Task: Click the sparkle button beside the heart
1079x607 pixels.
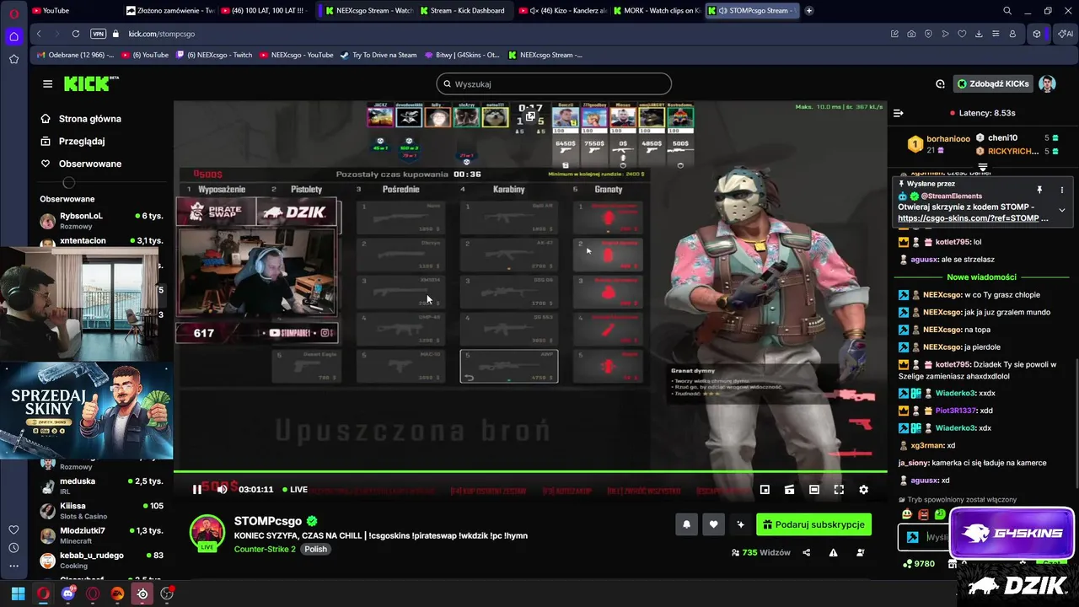Action: click(x=740, y=524)
